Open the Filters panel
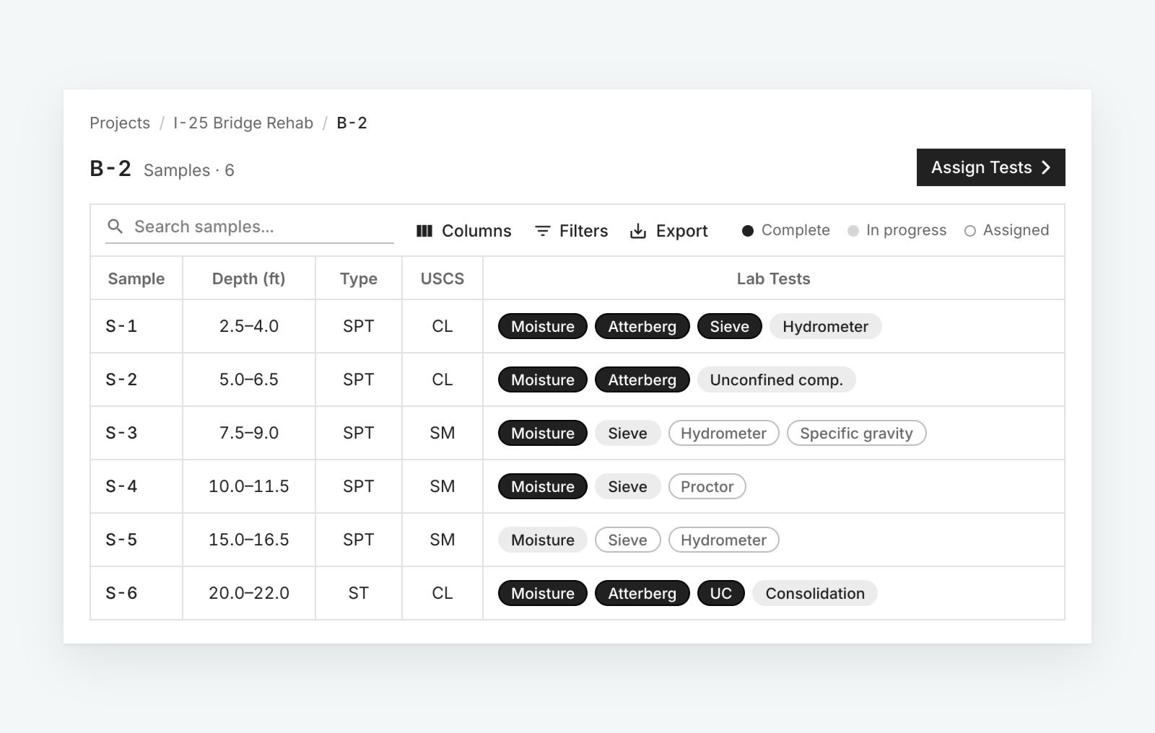Screen dimensions: 1155x733 pyautogui.click(x=571, y=231)
